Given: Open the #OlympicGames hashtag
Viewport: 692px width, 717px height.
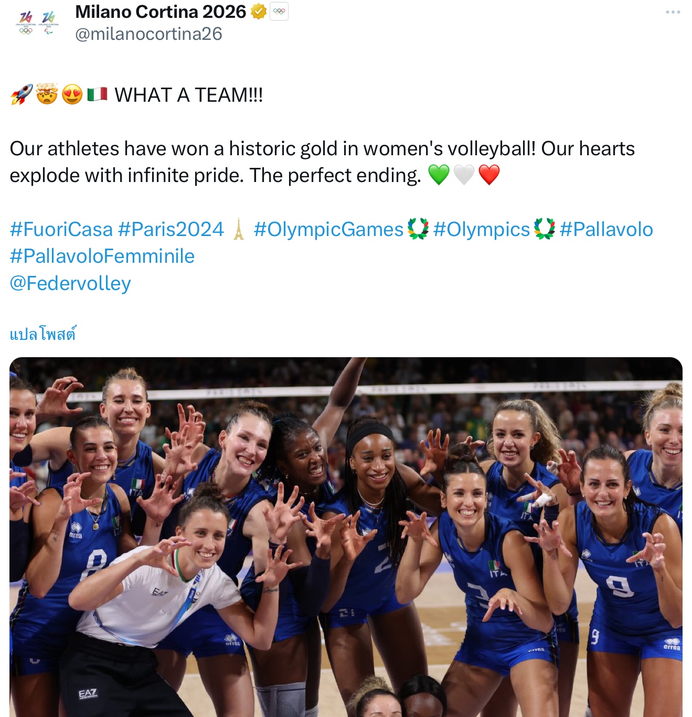Looking at the screenshot, I should (x=328, y=229).
